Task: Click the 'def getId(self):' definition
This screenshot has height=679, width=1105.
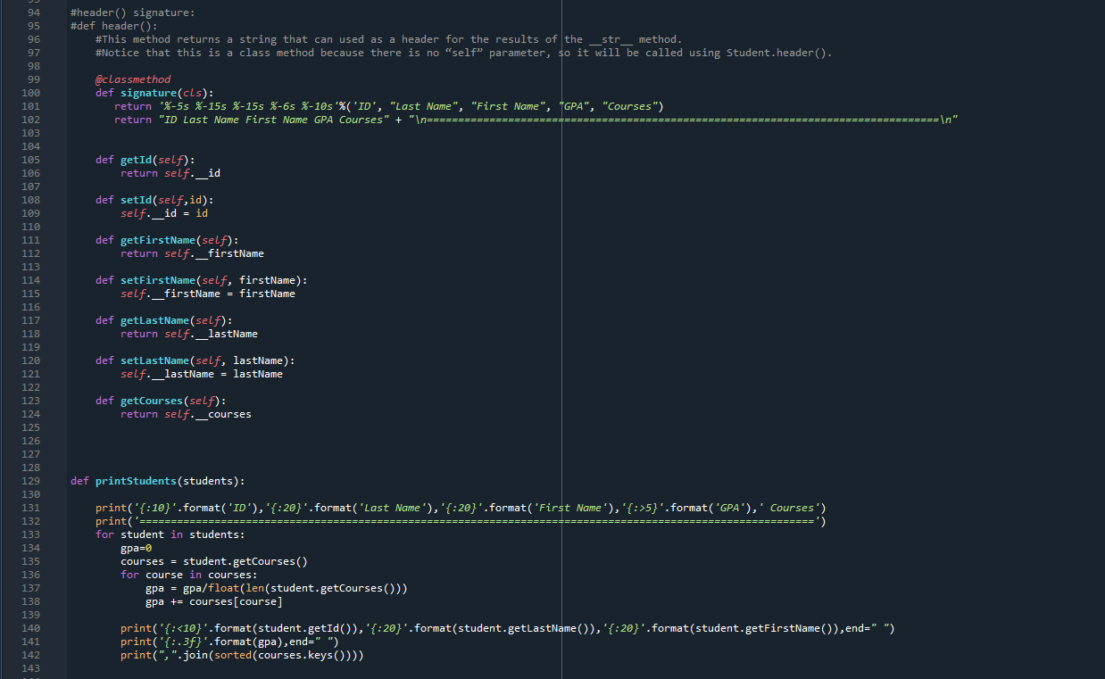Action: [x=145, y=160]
